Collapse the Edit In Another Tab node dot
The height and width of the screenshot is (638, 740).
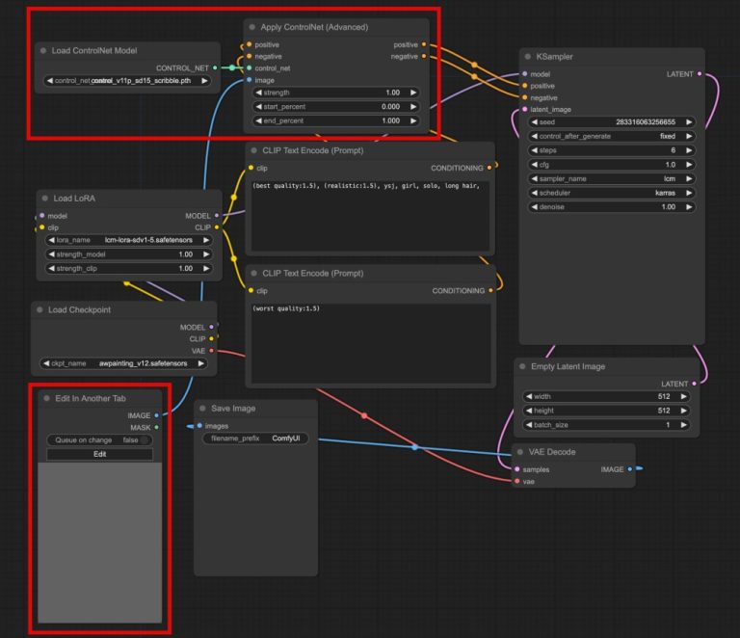[x=46, y=398]
